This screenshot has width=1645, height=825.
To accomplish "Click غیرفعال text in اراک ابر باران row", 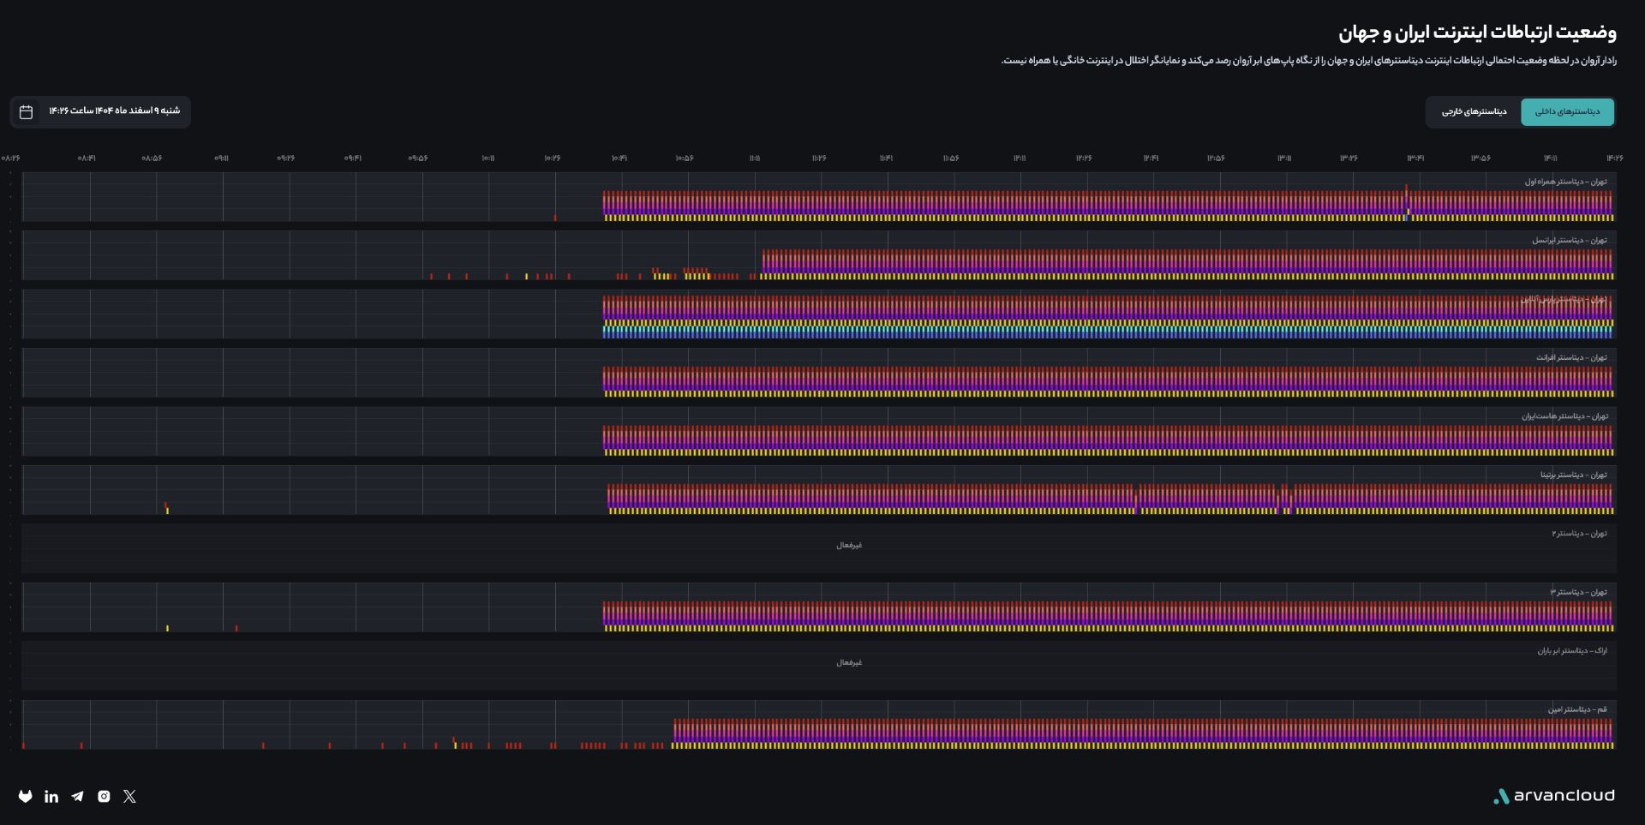I will (x=849, y=663).
